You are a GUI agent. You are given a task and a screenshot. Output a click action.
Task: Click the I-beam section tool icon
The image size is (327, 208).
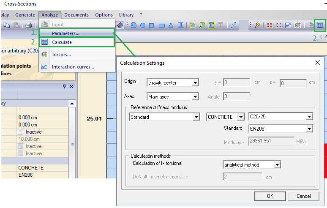181,25
